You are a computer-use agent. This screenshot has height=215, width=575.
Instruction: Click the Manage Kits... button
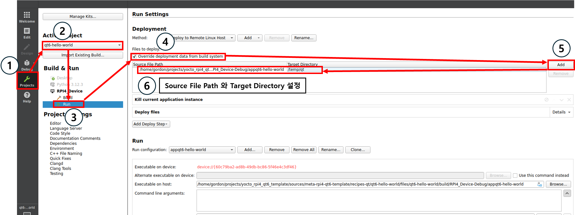tap(83, 16)
